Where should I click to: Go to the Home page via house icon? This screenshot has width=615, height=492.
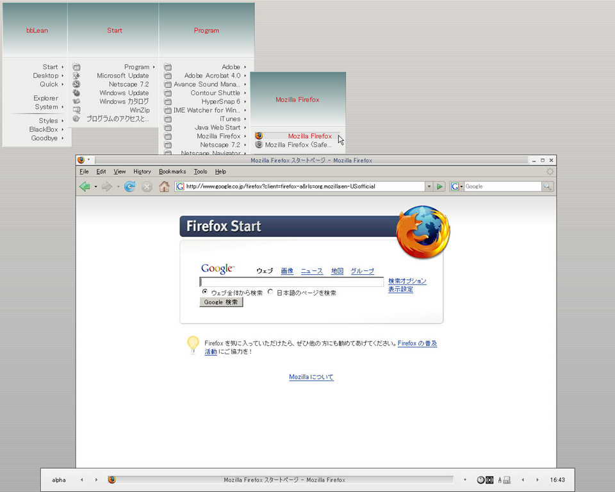click(164, 186)
